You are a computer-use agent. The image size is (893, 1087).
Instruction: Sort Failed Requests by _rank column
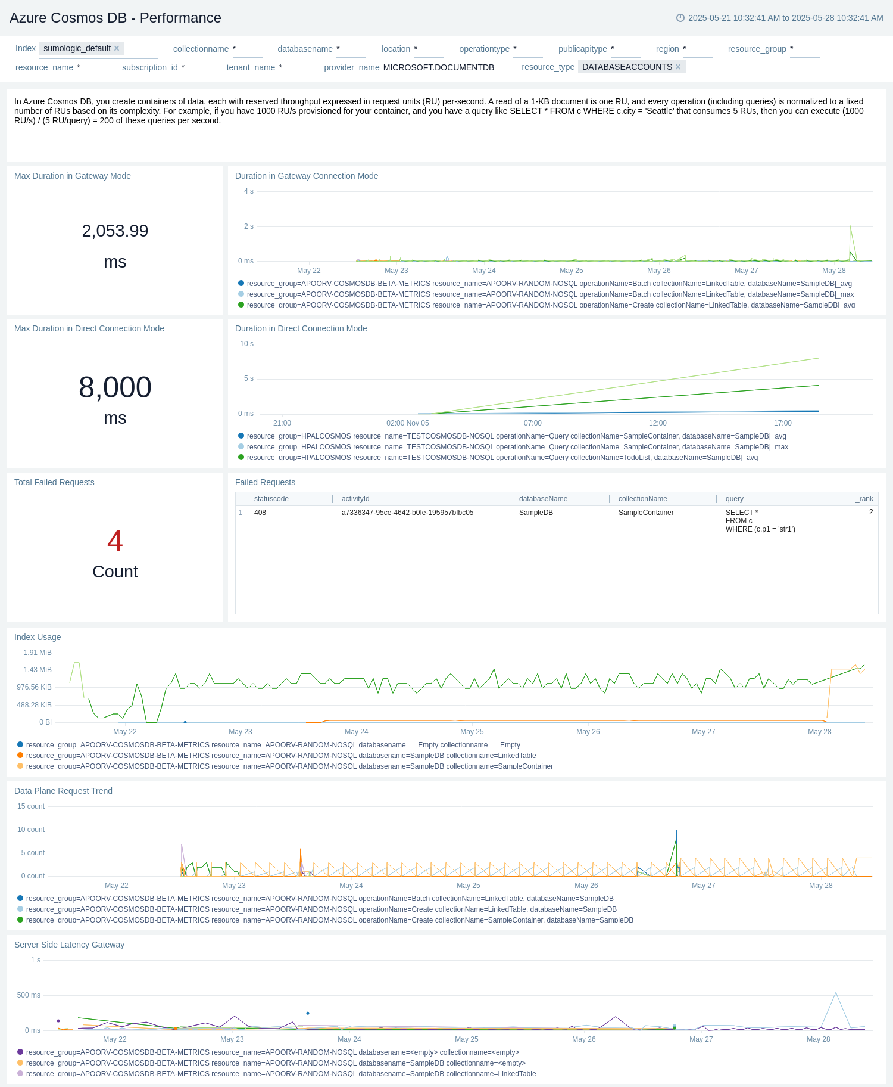click(x=864, y=499)
